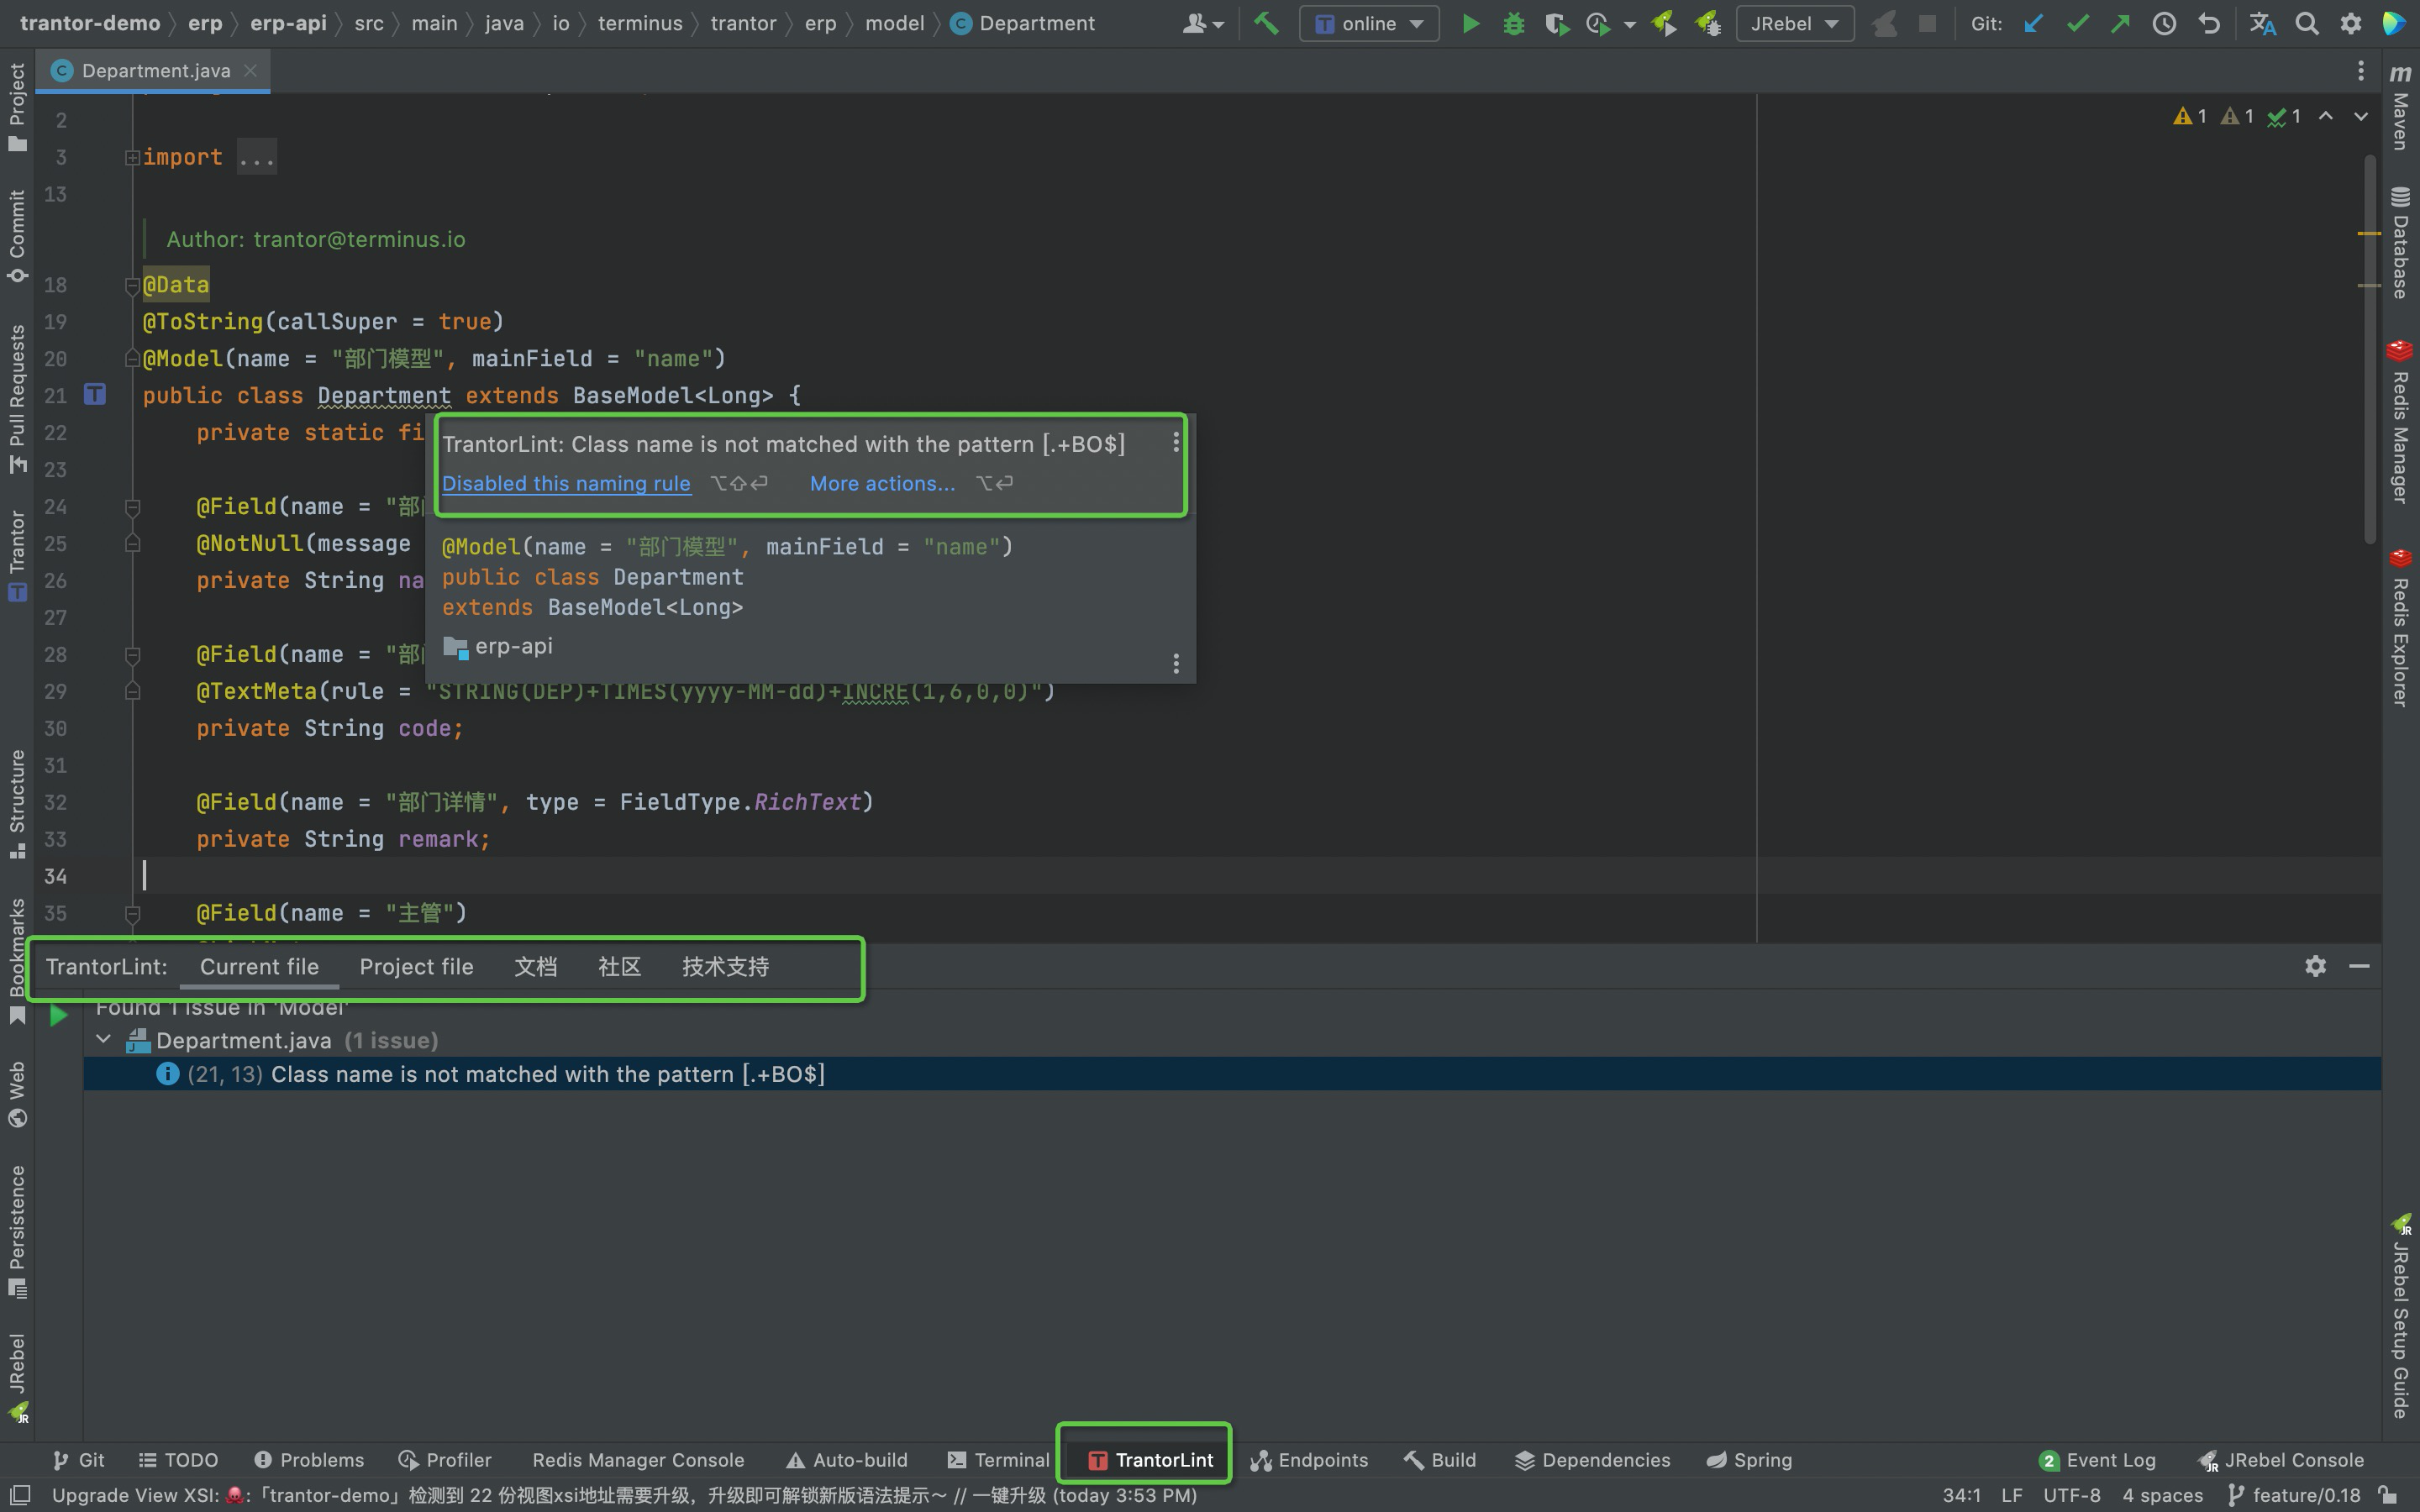Image resolution: width=2420 pixels, height=1512 pixels.
Task: Commit changes with the green checkmark icon
Action: pos(2077,23)
